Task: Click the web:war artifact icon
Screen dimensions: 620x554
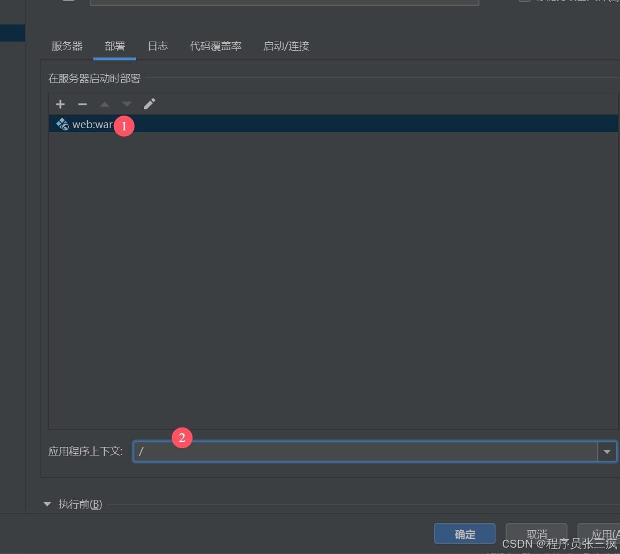Action: (63, 124)
